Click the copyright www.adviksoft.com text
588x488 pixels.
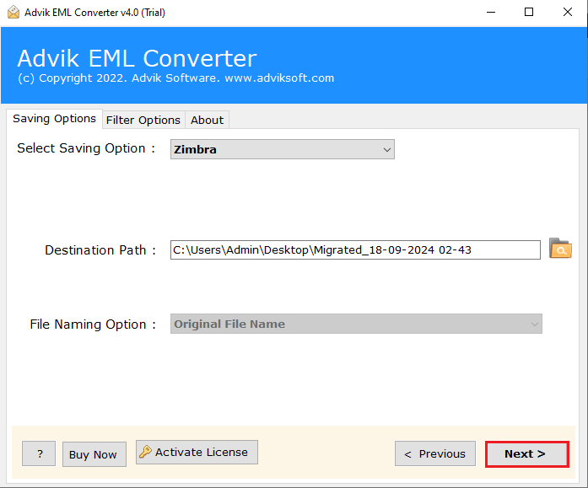coord(175,78)
